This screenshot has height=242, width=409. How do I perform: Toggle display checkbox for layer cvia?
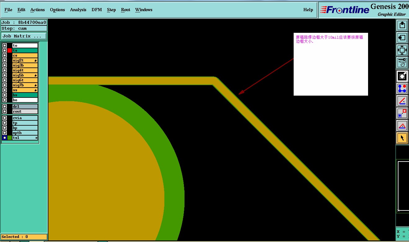point(5,118)
